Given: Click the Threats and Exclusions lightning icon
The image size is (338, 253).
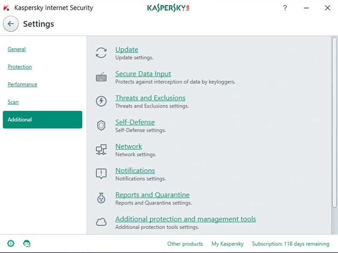Looking at the screenshot, I should pos(101,101).
